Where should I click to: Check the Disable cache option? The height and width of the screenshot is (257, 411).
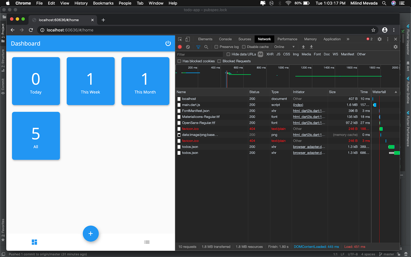(x=244, y=47)
